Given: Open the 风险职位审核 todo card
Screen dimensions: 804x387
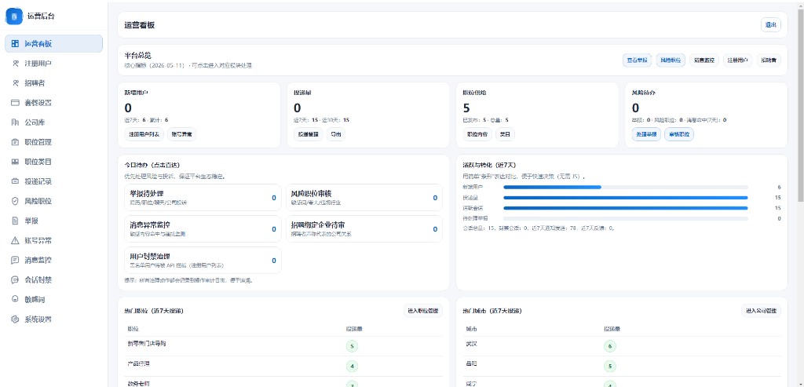Looking at the screenshot, I should click(364, 197).
